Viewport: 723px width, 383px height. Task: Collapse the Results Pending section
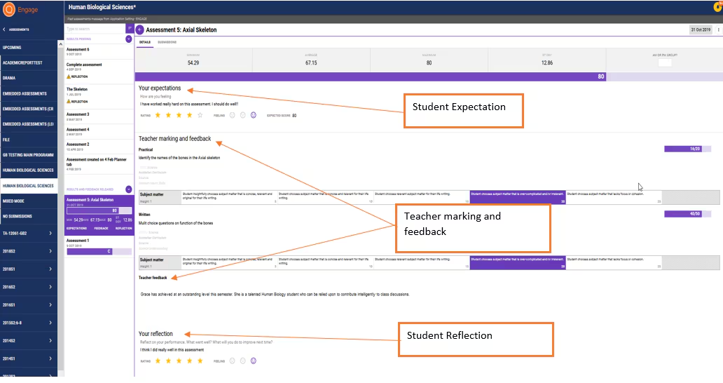(x=129, y=39)
